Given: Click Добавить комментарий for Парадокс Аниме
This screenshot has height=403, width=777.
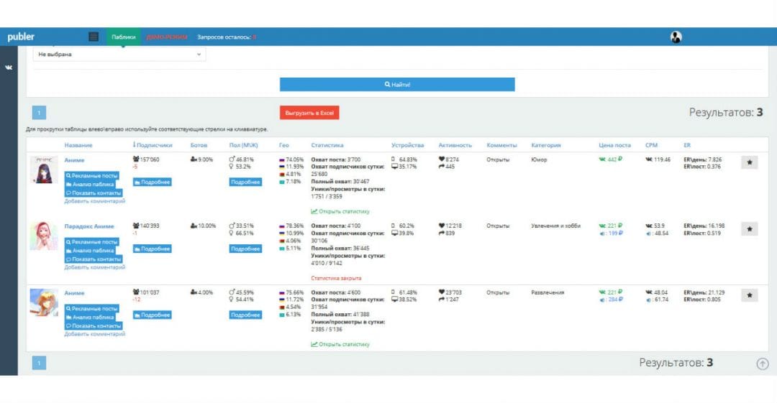Looking at the screenshot, I should pyautogui.click(x=95, y=267).
